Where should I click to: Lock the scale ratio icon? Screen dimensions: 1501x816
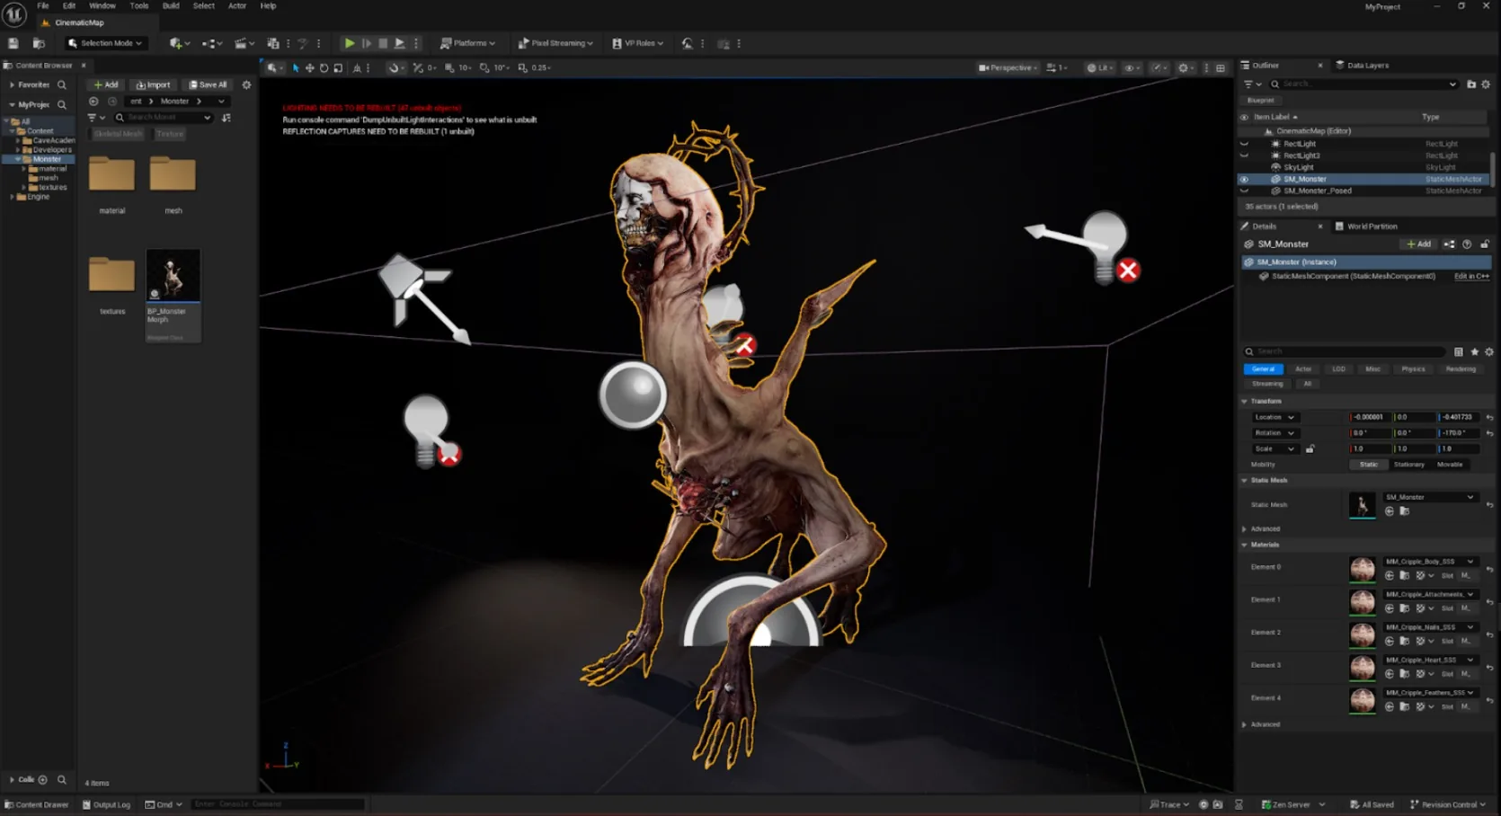[1310, 448]
